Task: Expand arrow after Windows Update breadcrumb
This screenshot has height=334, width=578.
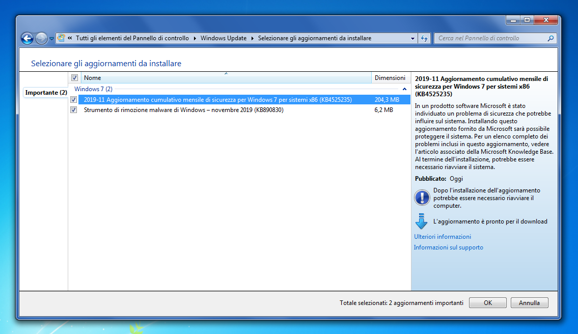Action: pyautogui.click(x=253, y=38)
